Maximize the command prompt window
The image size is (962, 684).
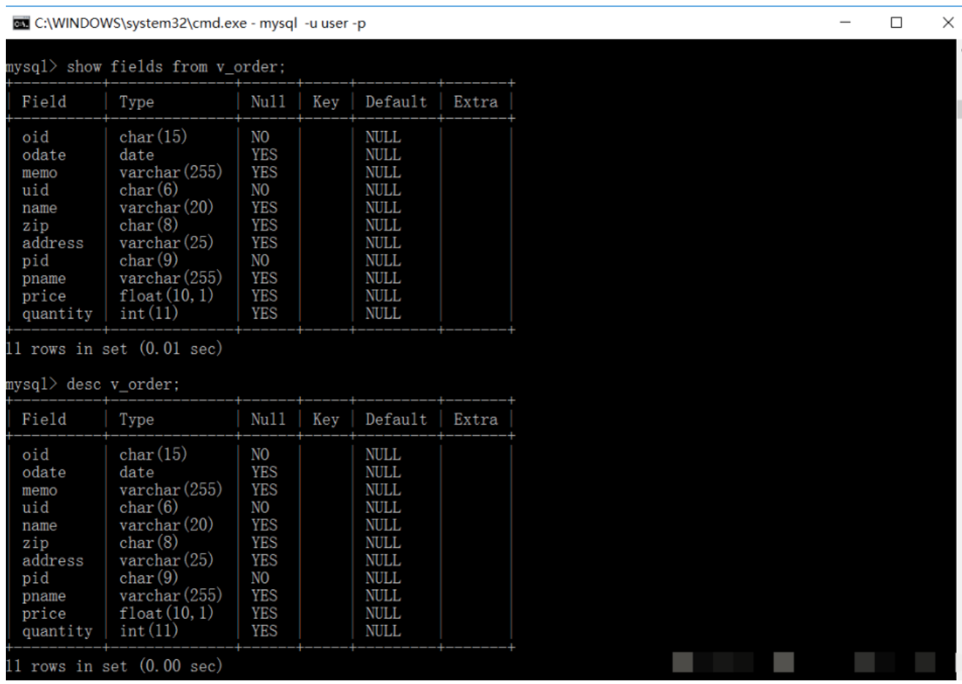coord(896,23)
